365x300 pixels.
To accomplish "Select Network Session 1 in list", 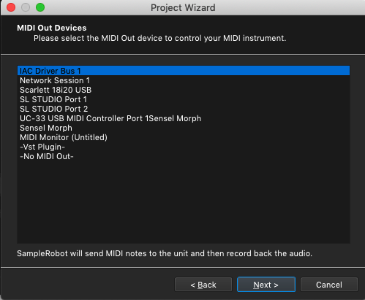I will point(184,80).
